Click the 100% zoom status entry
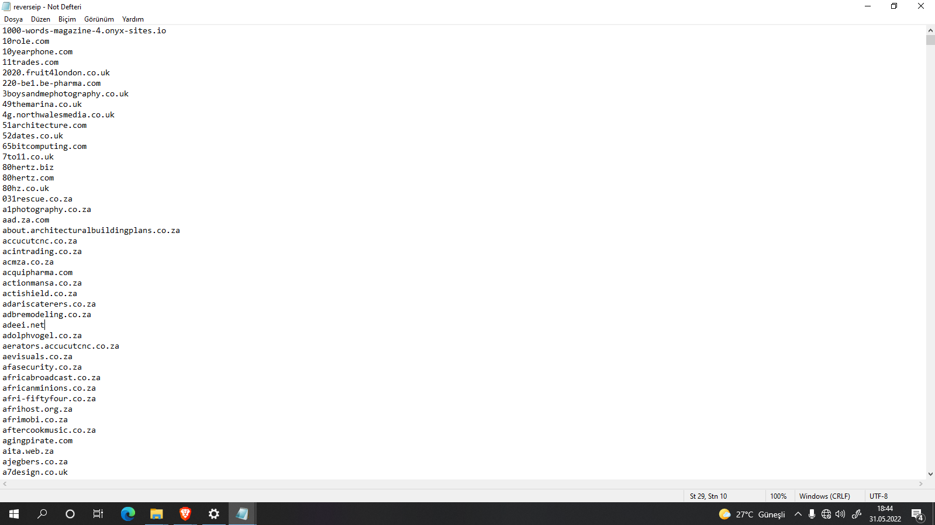This screenshot has height=525, width=935. tap(778, 496)
